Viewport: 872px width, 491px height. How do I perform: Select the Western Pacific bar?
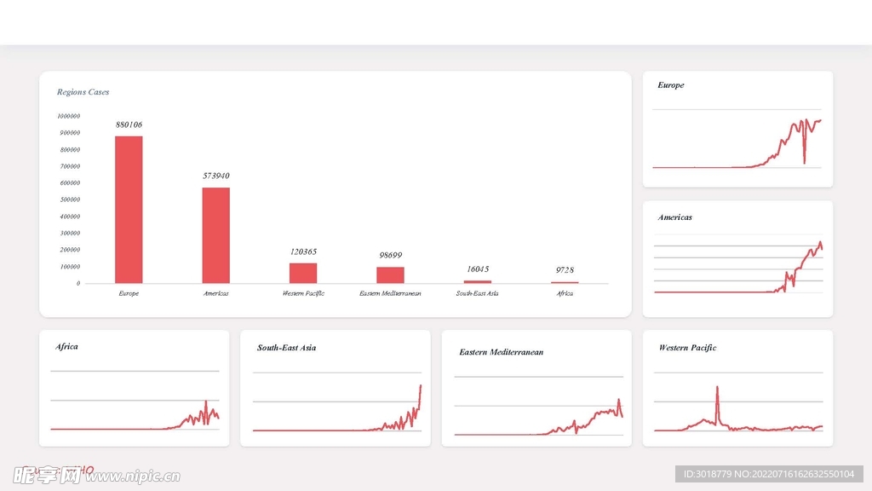click(302, 274)
